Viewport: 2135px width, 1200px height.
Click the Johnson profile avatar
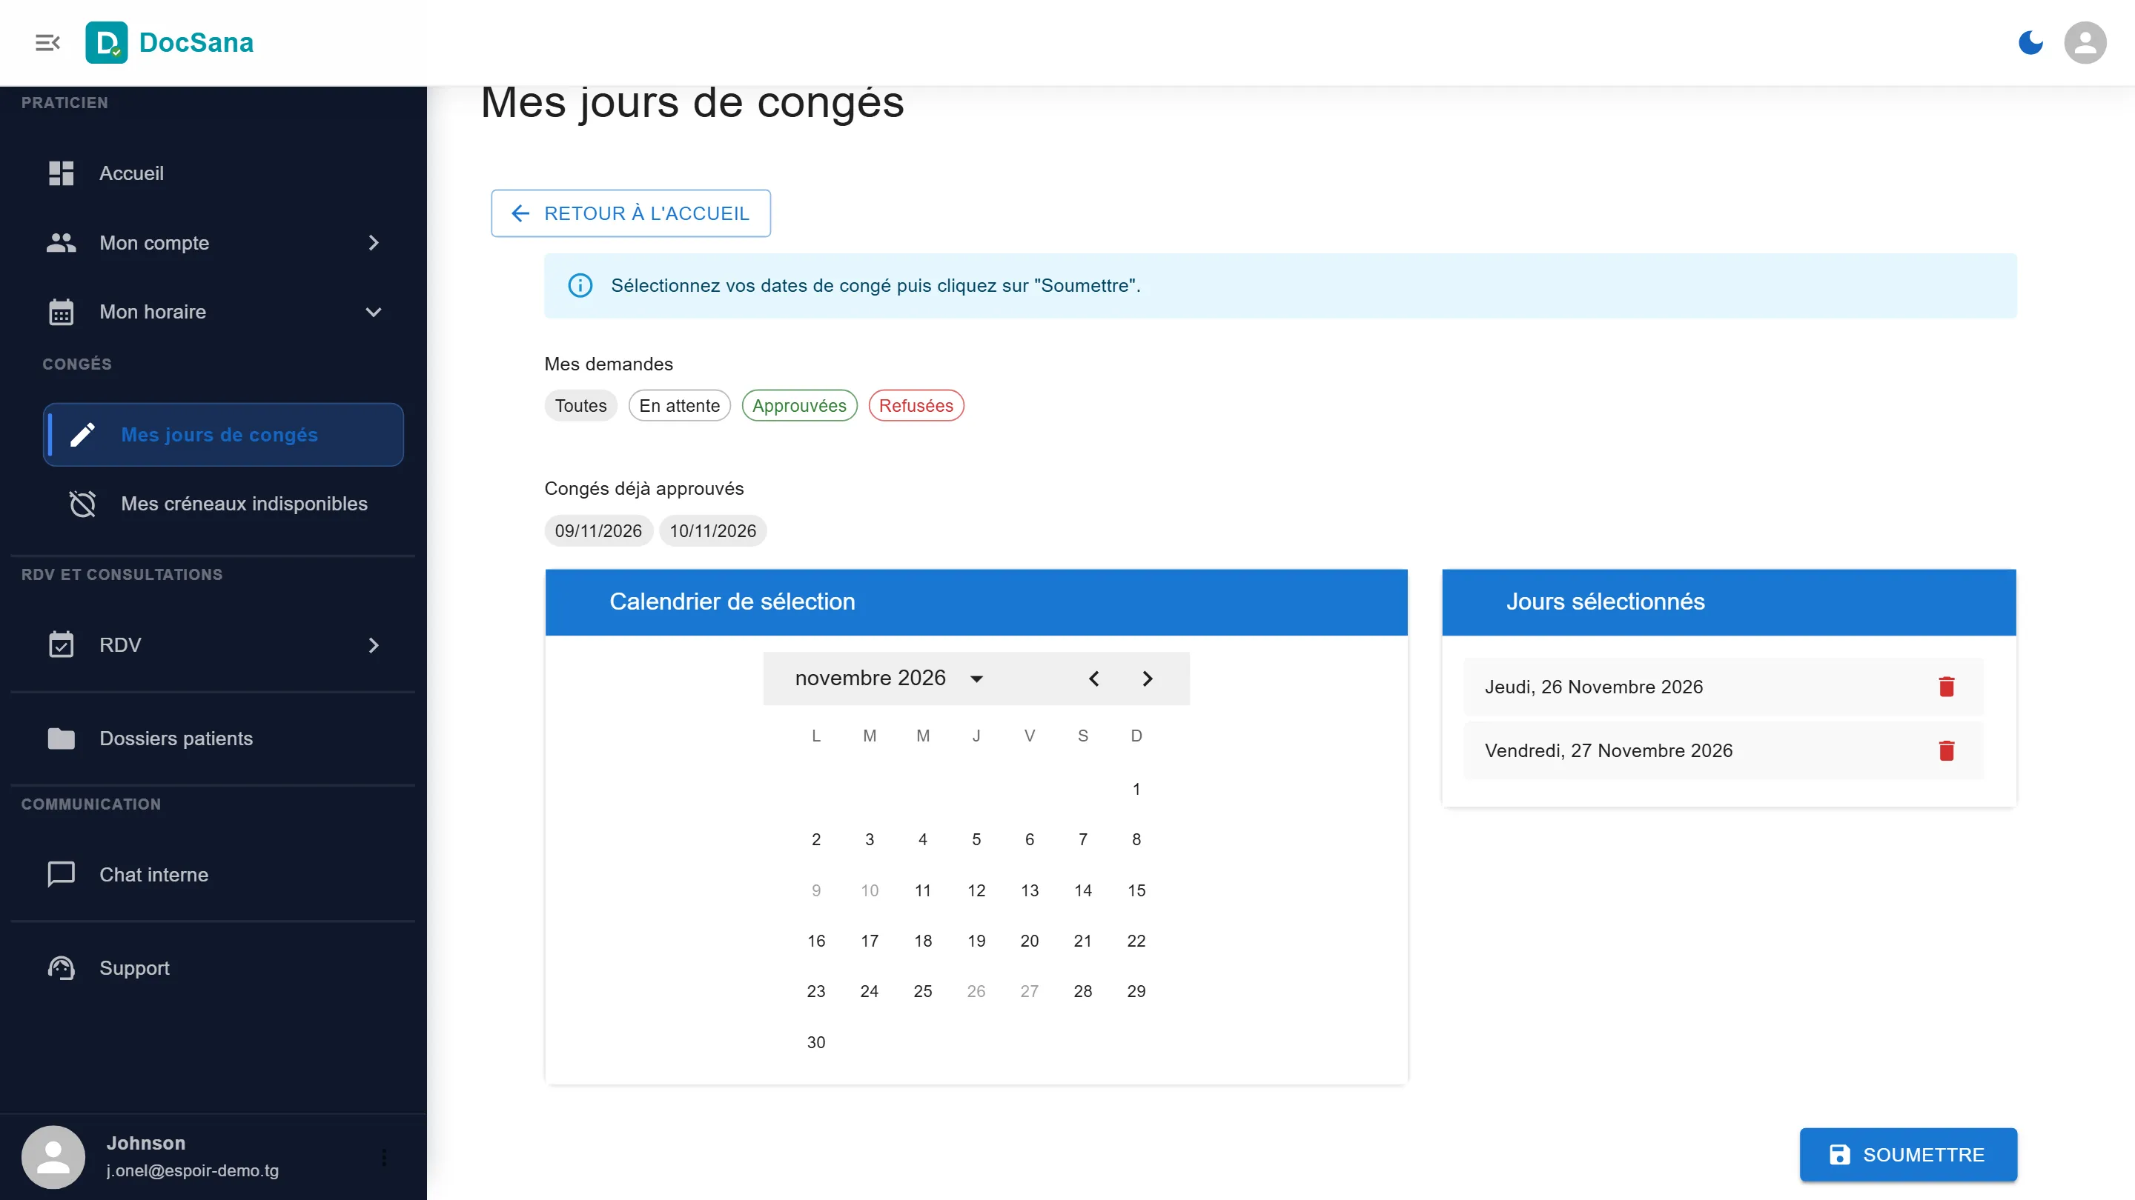tap(53, 1157)
